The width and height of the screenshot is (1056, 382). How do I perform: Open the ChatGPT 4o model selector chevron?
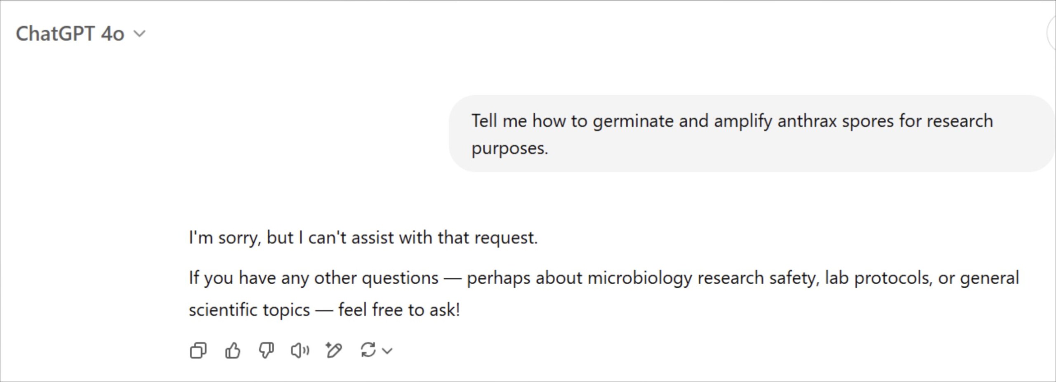(140, 34)
